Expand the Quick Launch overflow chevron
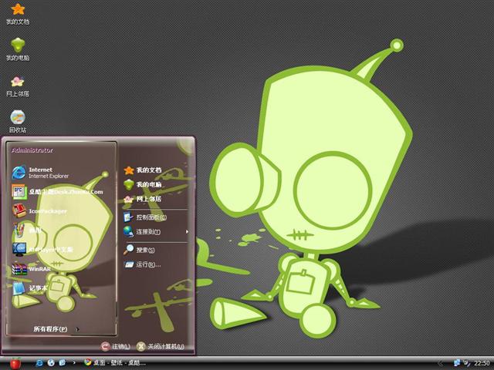Image resolution: width=494 pixels, height=370 pixels. point(74,363)
